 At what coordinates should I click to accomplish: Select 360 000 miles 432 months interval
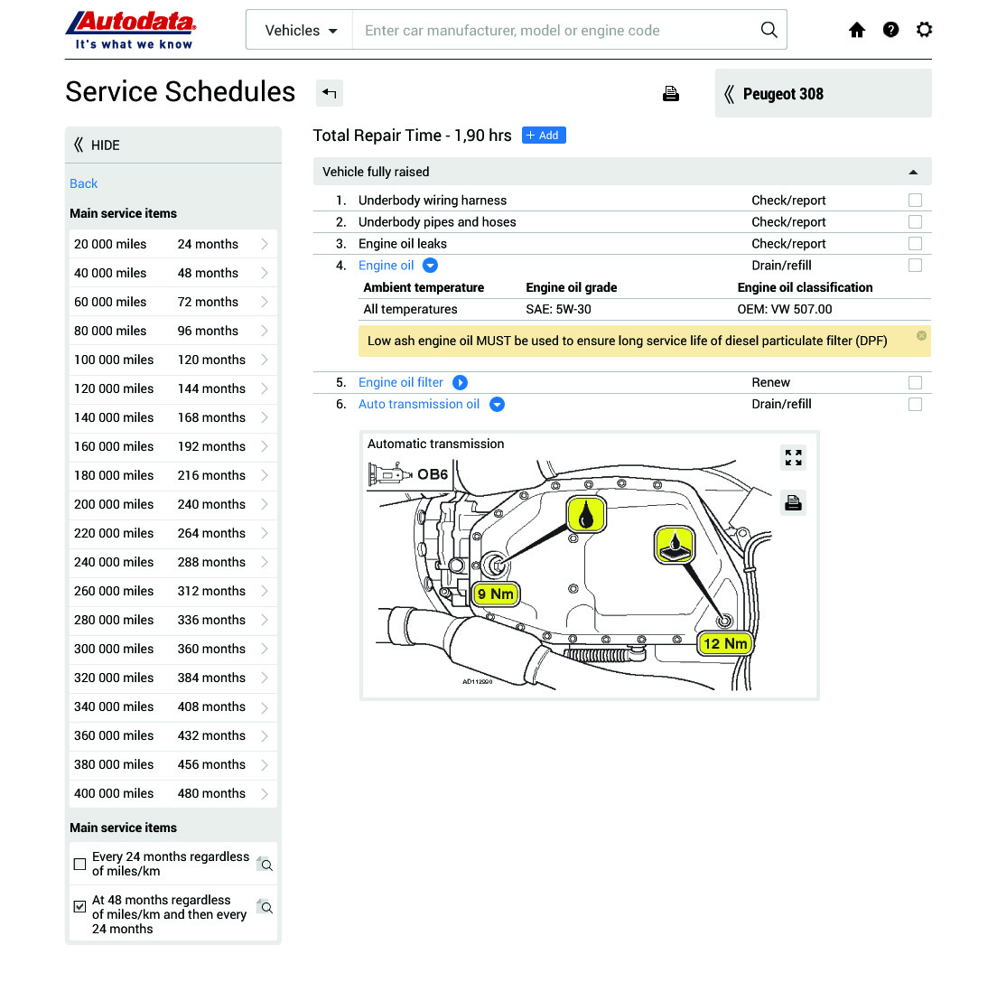coord(173,735)
